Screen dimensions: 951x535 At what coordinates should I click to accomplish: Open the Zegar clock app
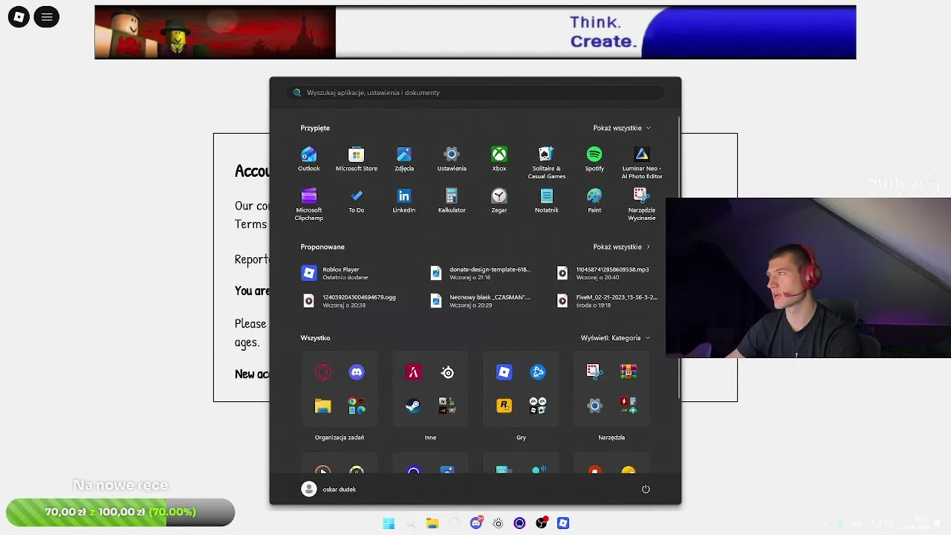499,201
